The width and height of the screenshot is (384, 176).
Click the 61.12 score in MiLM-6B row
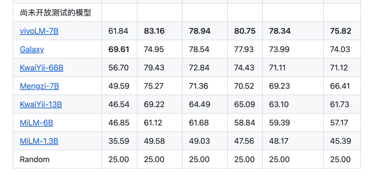point(153,123)
